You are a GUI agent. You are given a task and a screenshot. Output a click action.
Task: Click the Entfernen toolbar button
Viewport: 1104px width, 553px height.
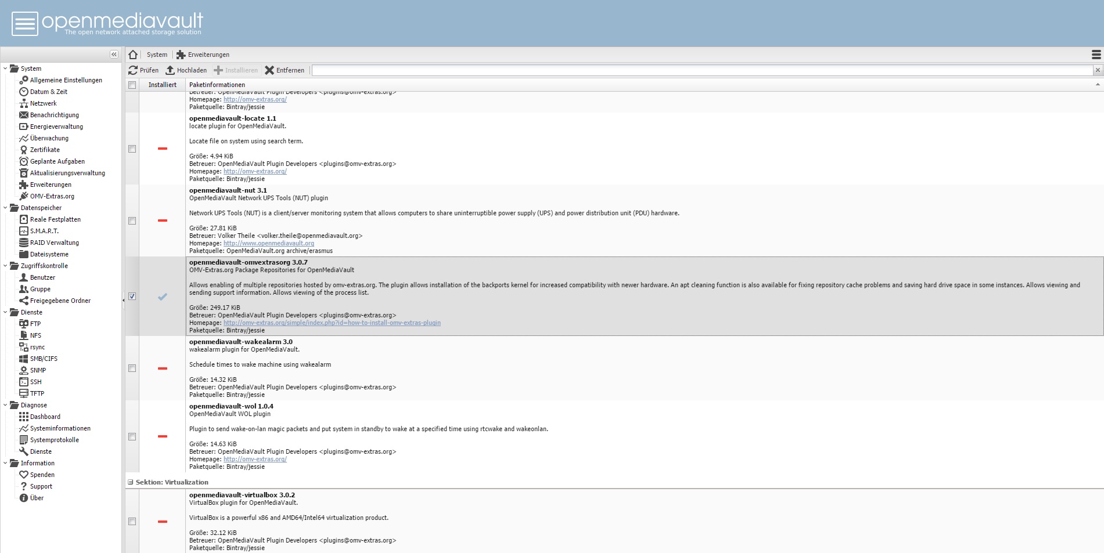click(285, 70)
